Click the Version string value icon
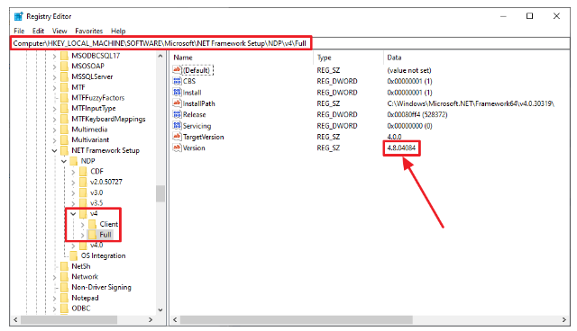The width and height of the screenshot is (577, 331). point(177,148)
